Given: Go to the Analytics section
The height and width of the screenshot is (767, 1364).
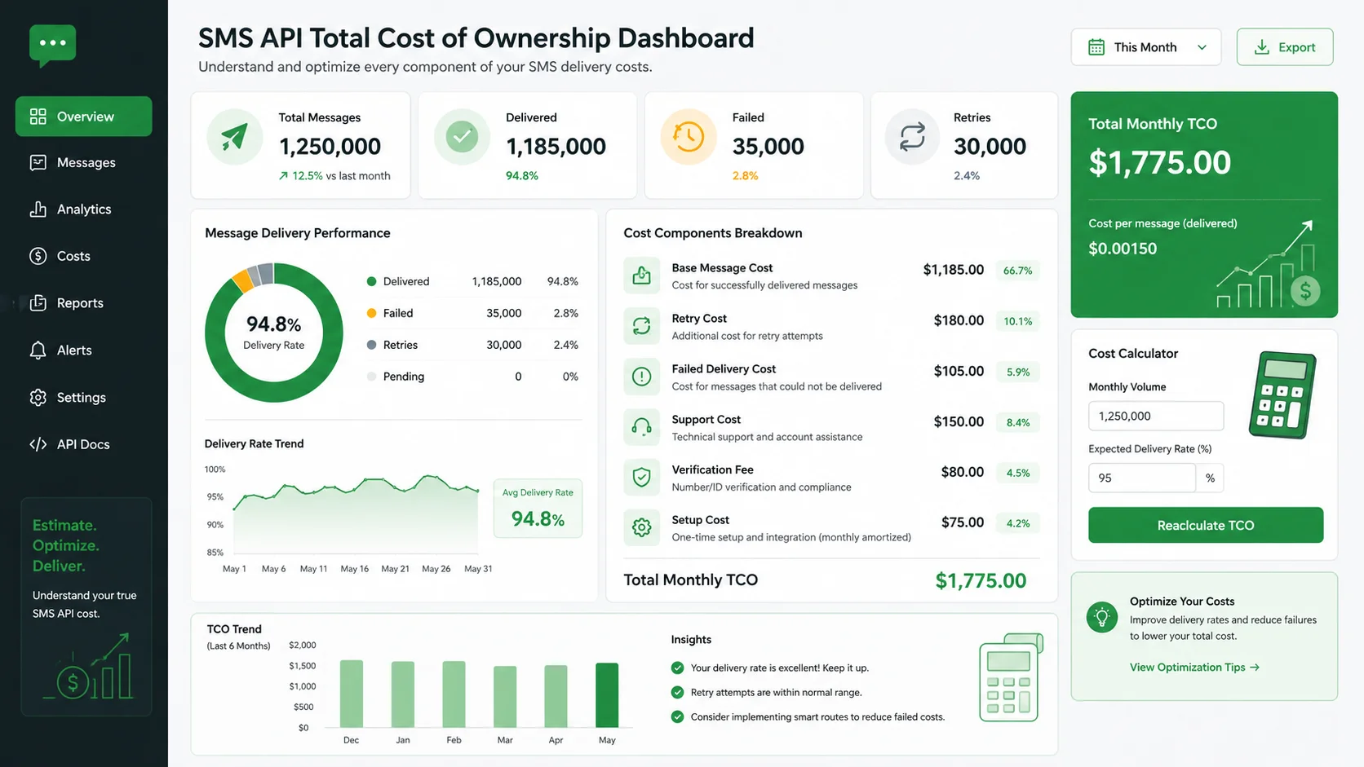Looking at the screenshot, I should 83,209.
